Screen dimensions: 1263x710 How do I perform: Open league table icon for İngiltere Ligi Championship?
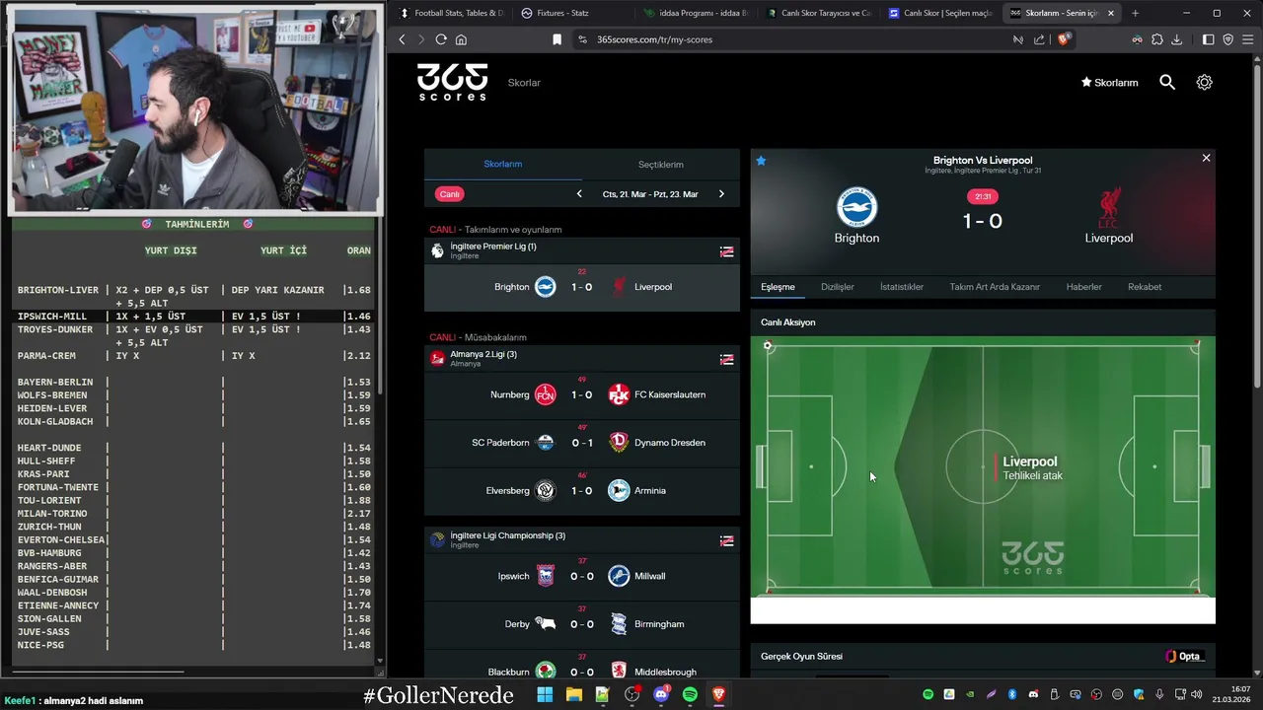726,540
